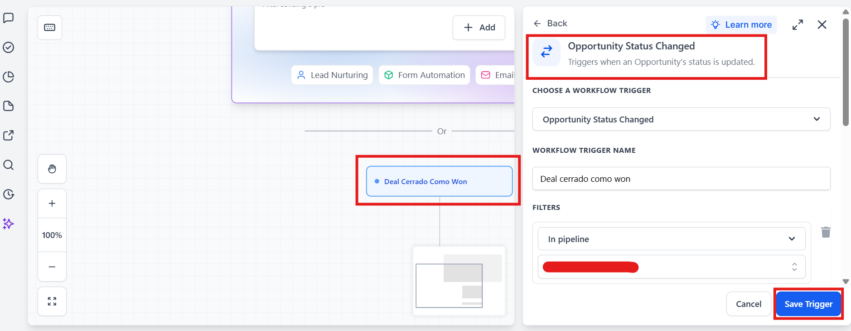The image size is (851, 331).
Task: Click the panel vertical scrollbar
Action: click(846, 72)
